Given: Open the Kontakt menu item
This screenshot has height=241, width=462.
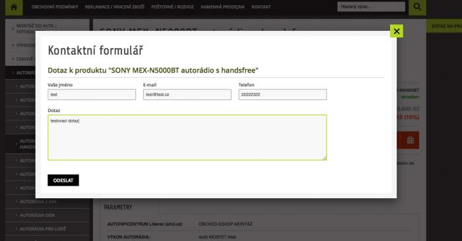Looking at the screenshot, I should [x=261, y=7].
